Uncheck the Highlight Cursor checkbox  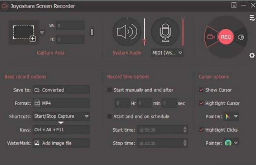tap(201, 103)
